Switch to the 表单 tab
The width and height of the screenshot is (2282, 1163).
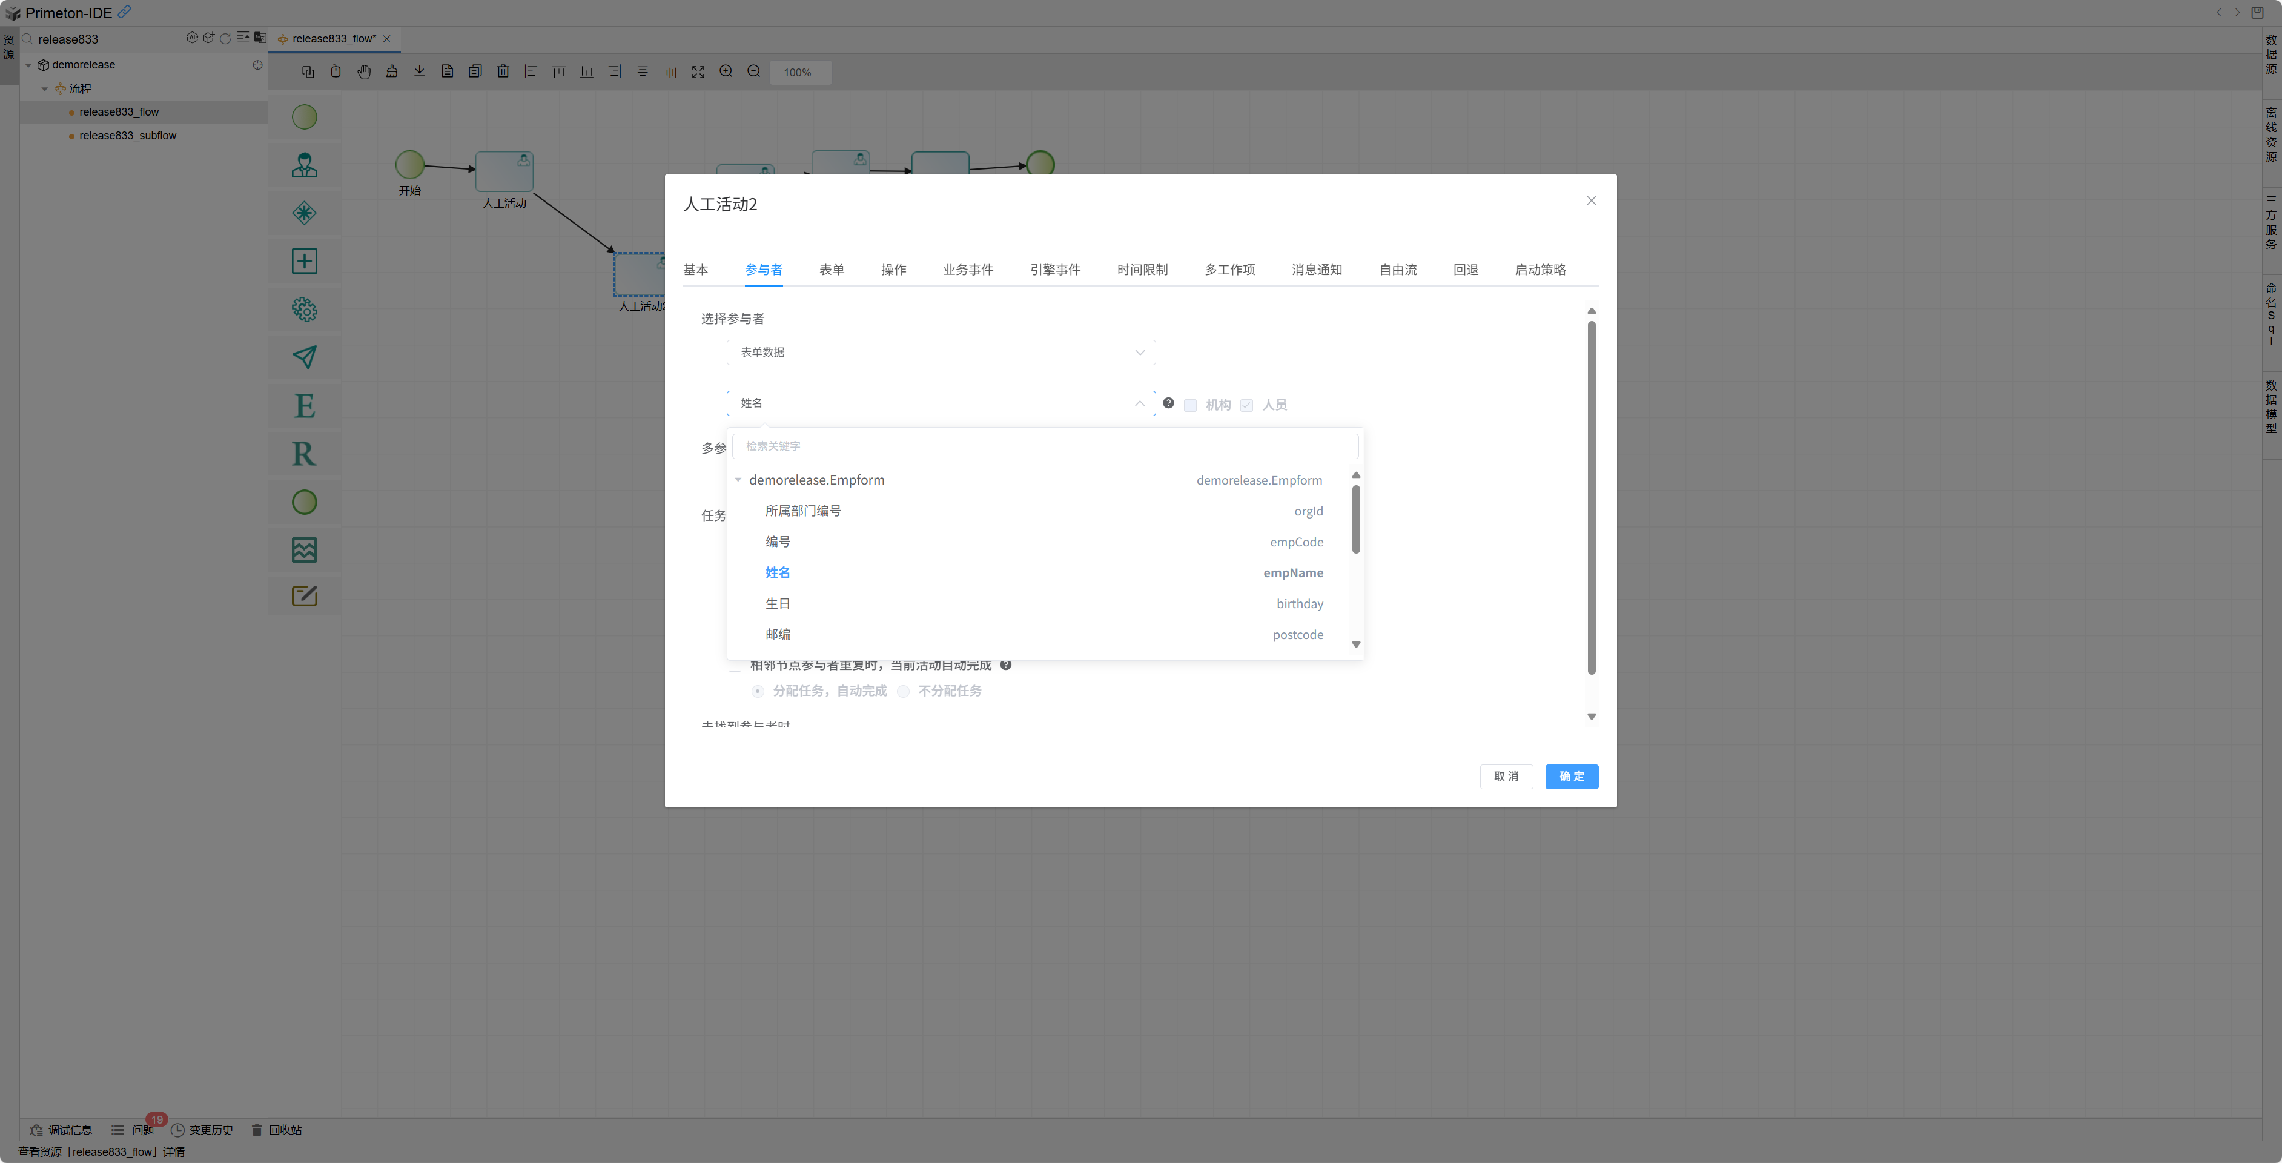(x=831, y=270)
